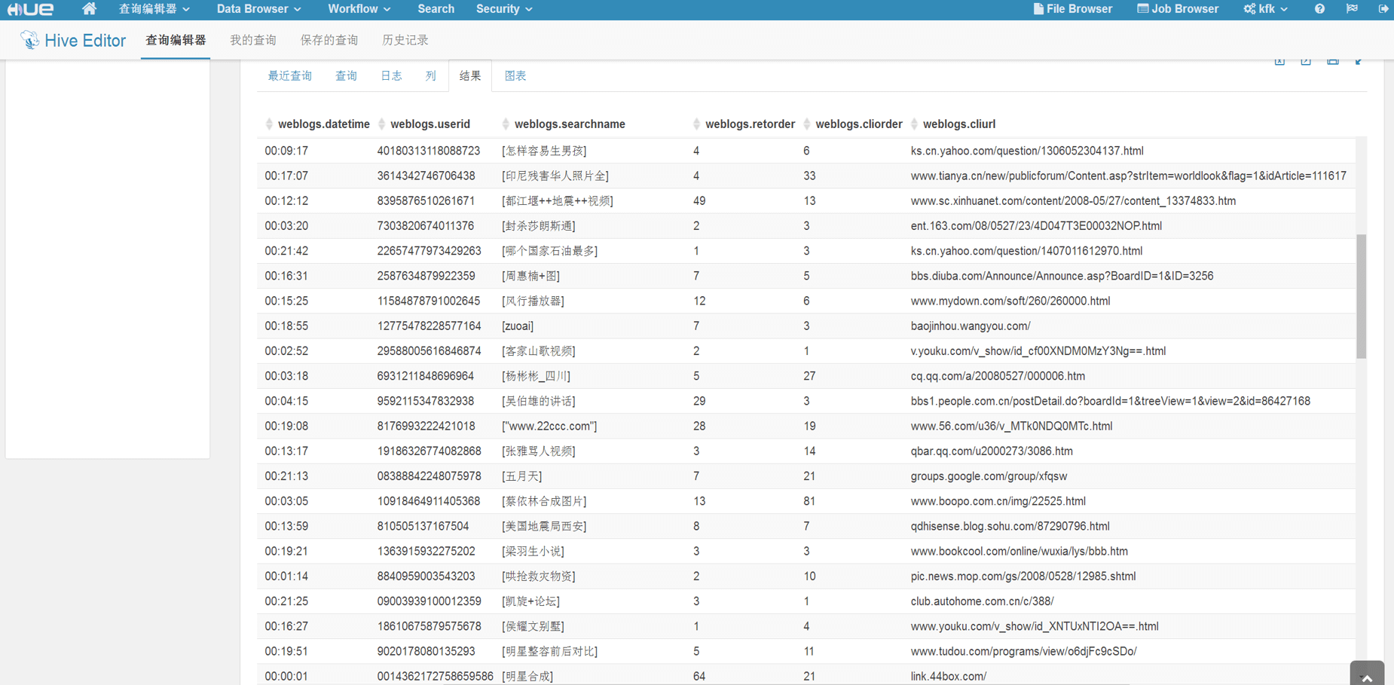Open the 查询 results-panel tab

pyautogui.click(x=347, y=76)
